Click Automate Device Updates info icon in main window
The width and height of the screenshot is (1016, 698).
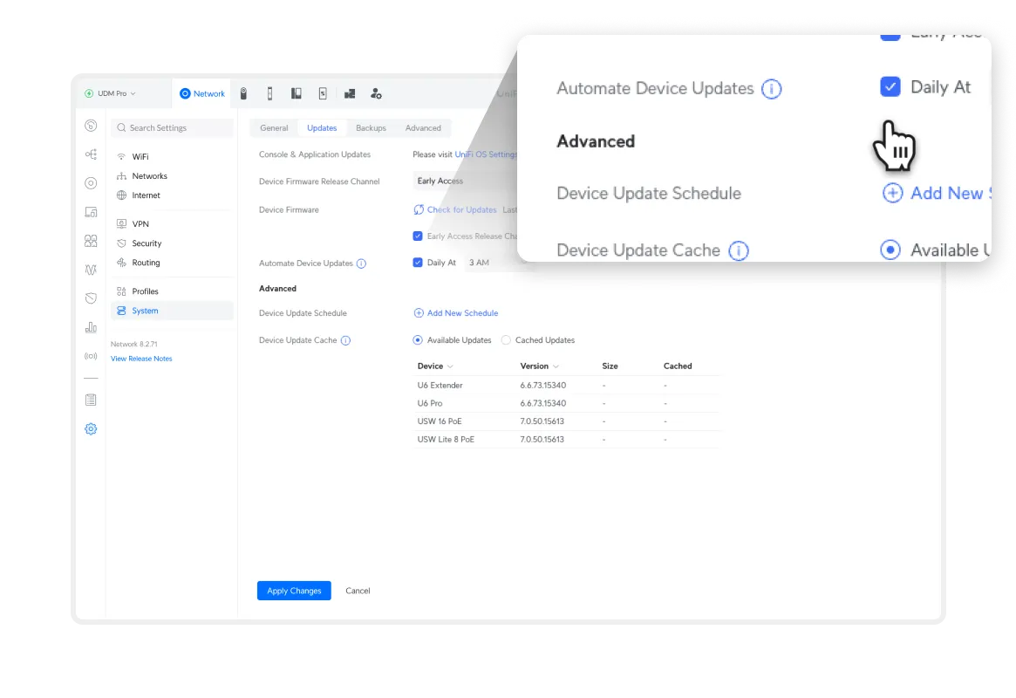click(362, 263)
